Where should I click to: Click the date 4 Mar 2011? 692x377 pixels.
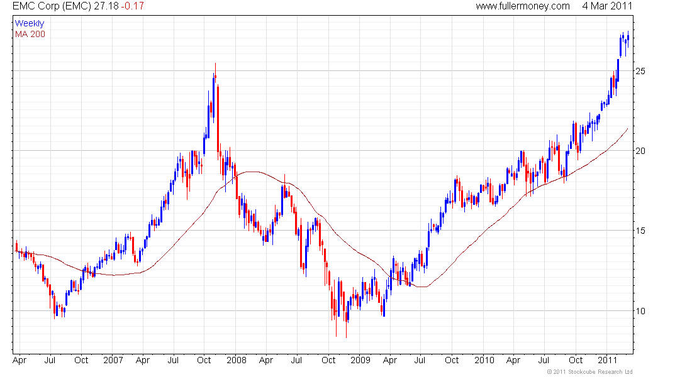pos(607,6)
